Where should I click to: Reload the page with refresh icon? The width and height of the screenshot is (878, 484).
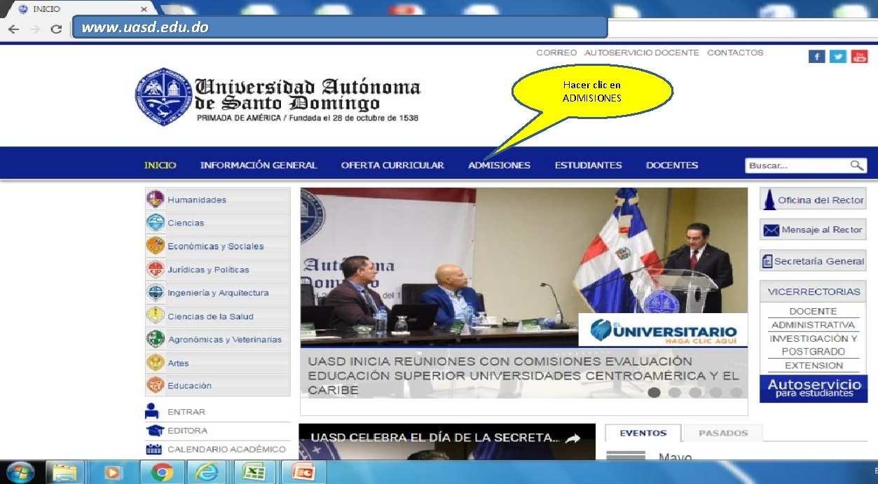pyautogui.click(x=57, y=29)
